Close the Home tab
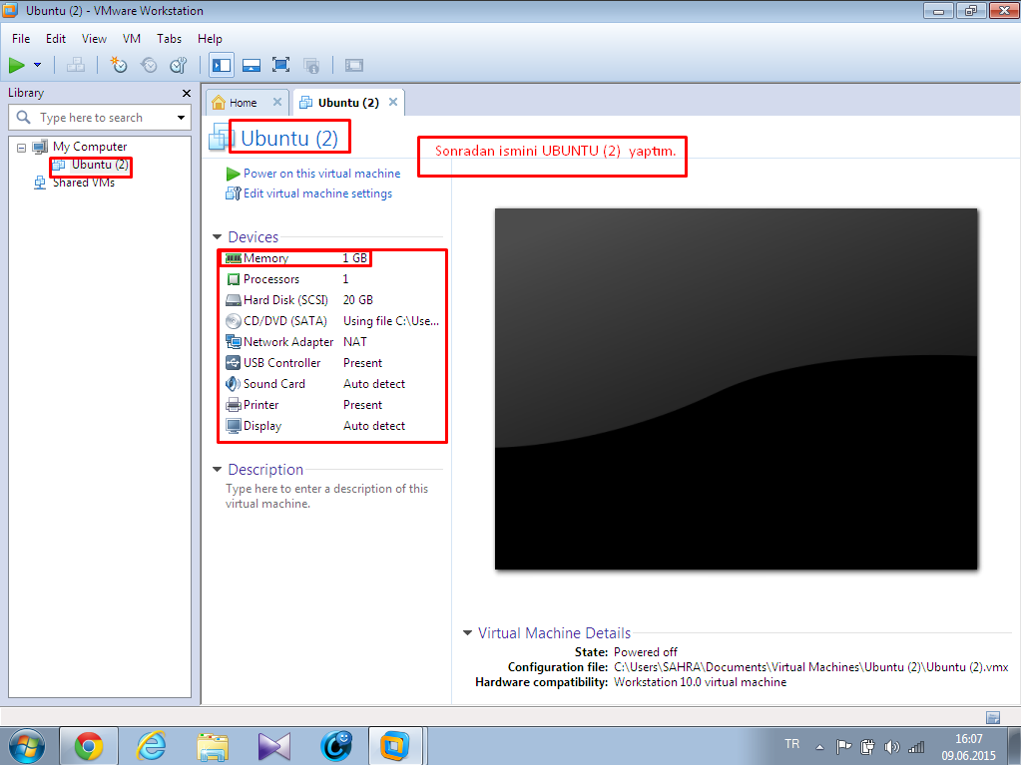The image size is (1021, 765). [x=277, y=102]
